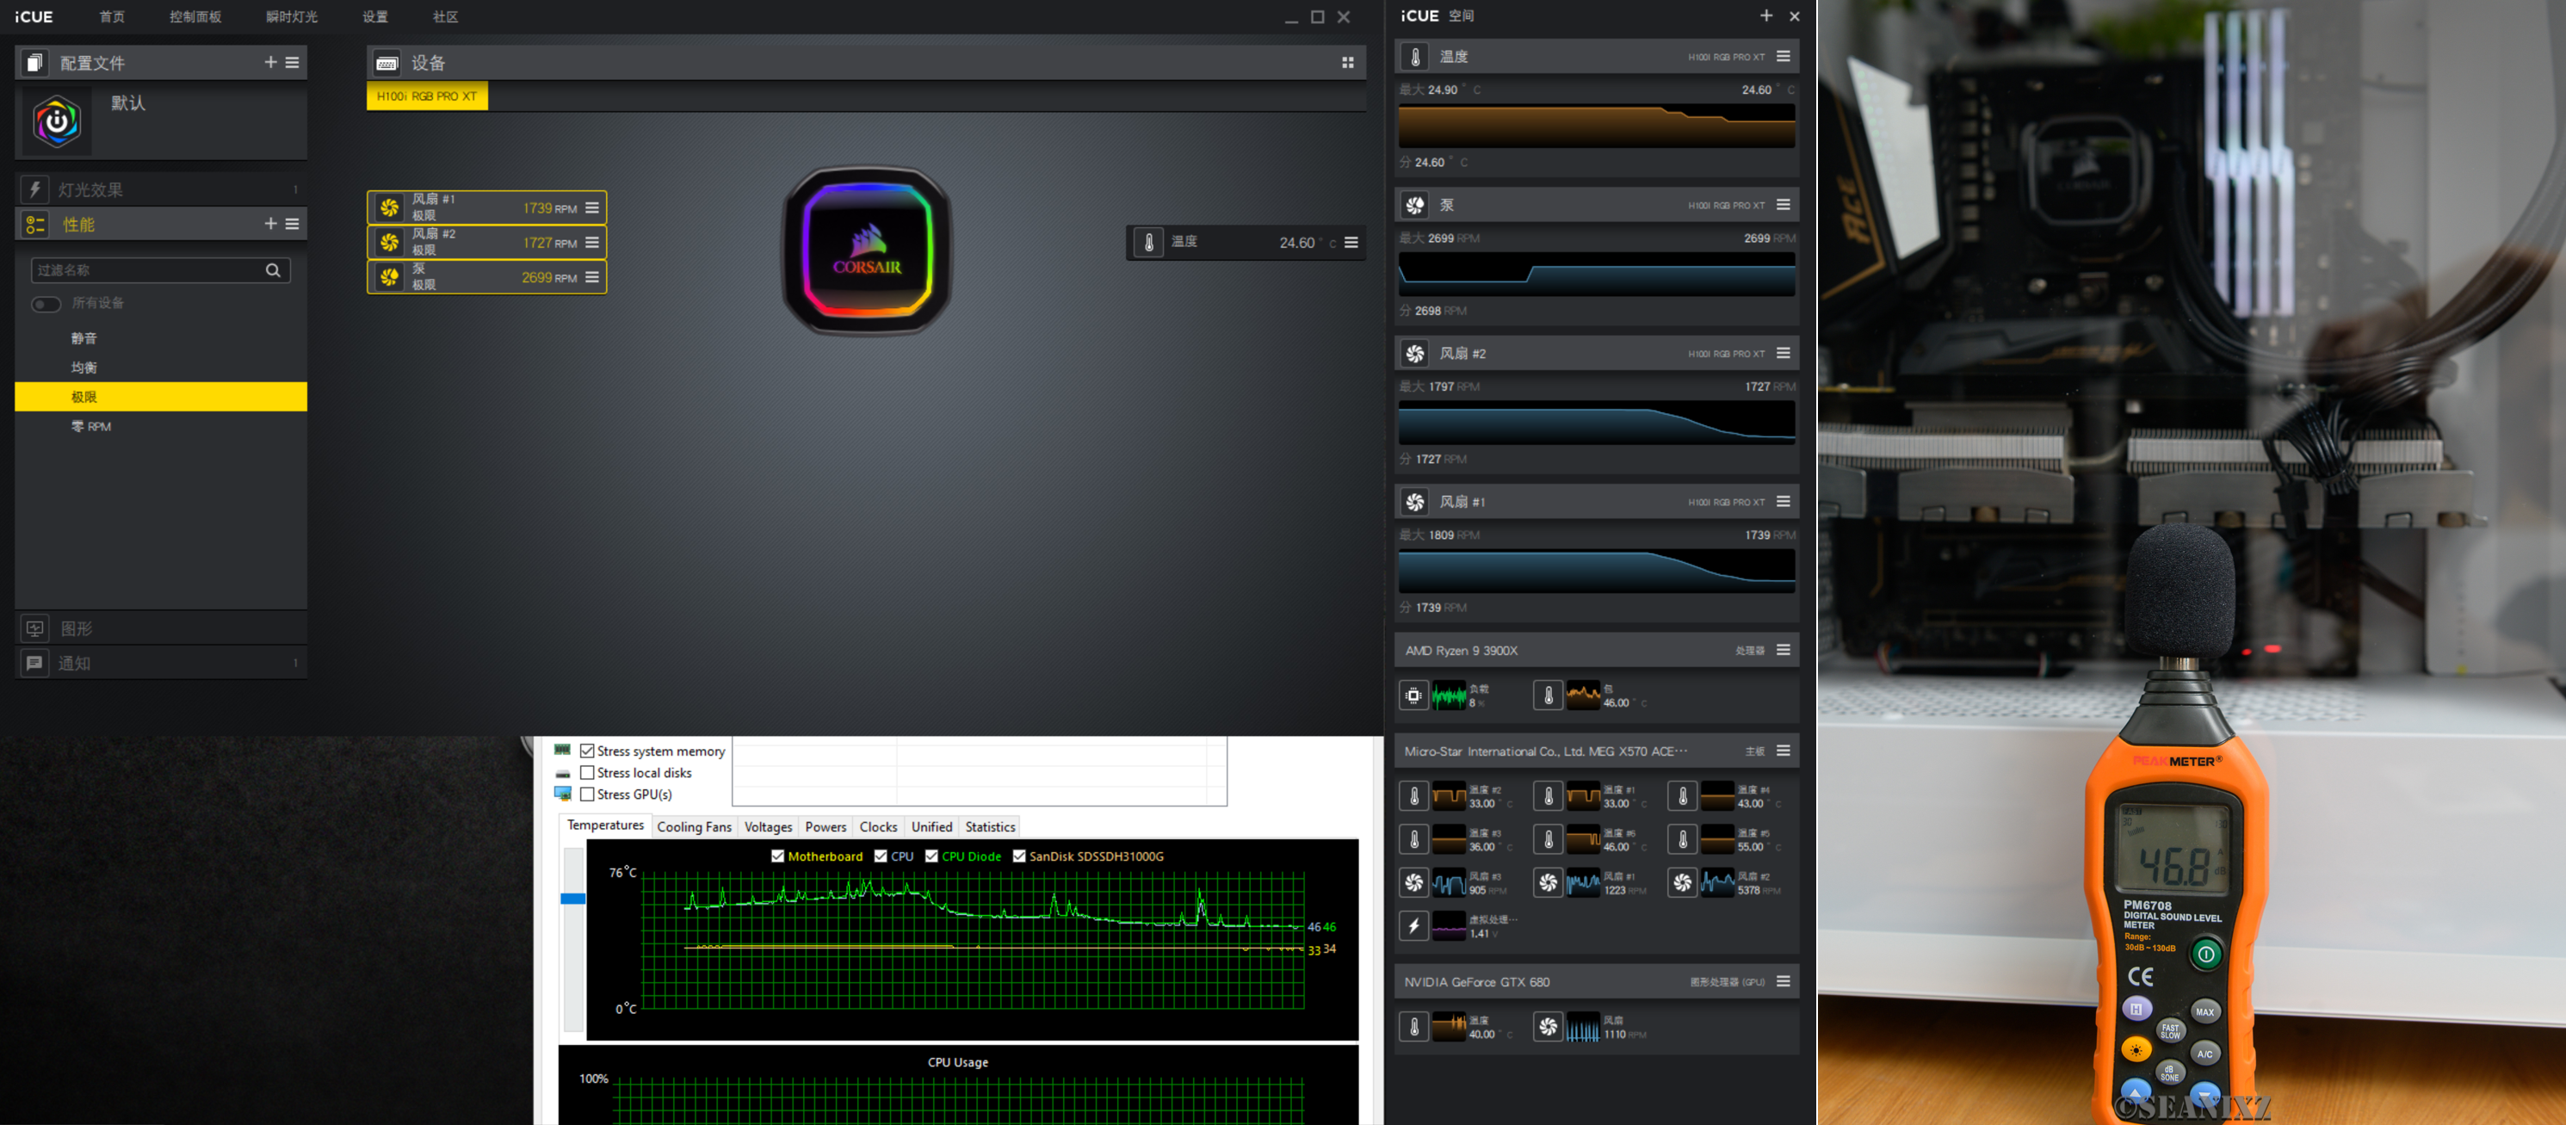
Task: Open hamburger menu for 风扇 #1 row
Action: coord(591,208)
